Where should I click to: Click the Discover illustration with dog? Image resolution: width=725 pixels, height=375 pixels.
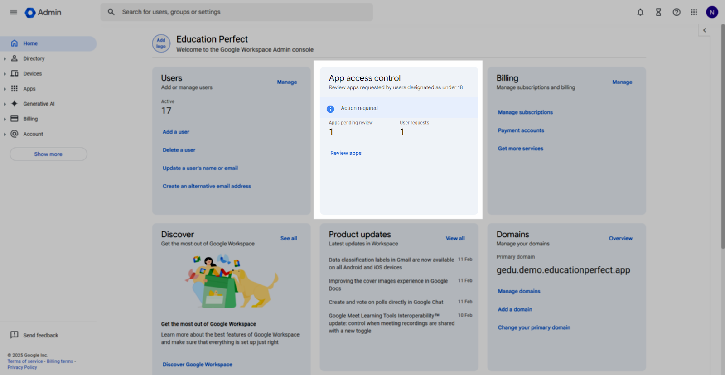point(232,281)
